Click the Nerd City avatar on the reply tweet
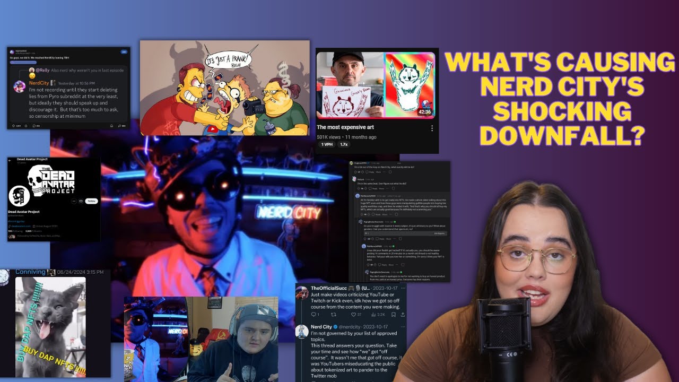This screenshot has height=382, width=679. coord(302,332)
